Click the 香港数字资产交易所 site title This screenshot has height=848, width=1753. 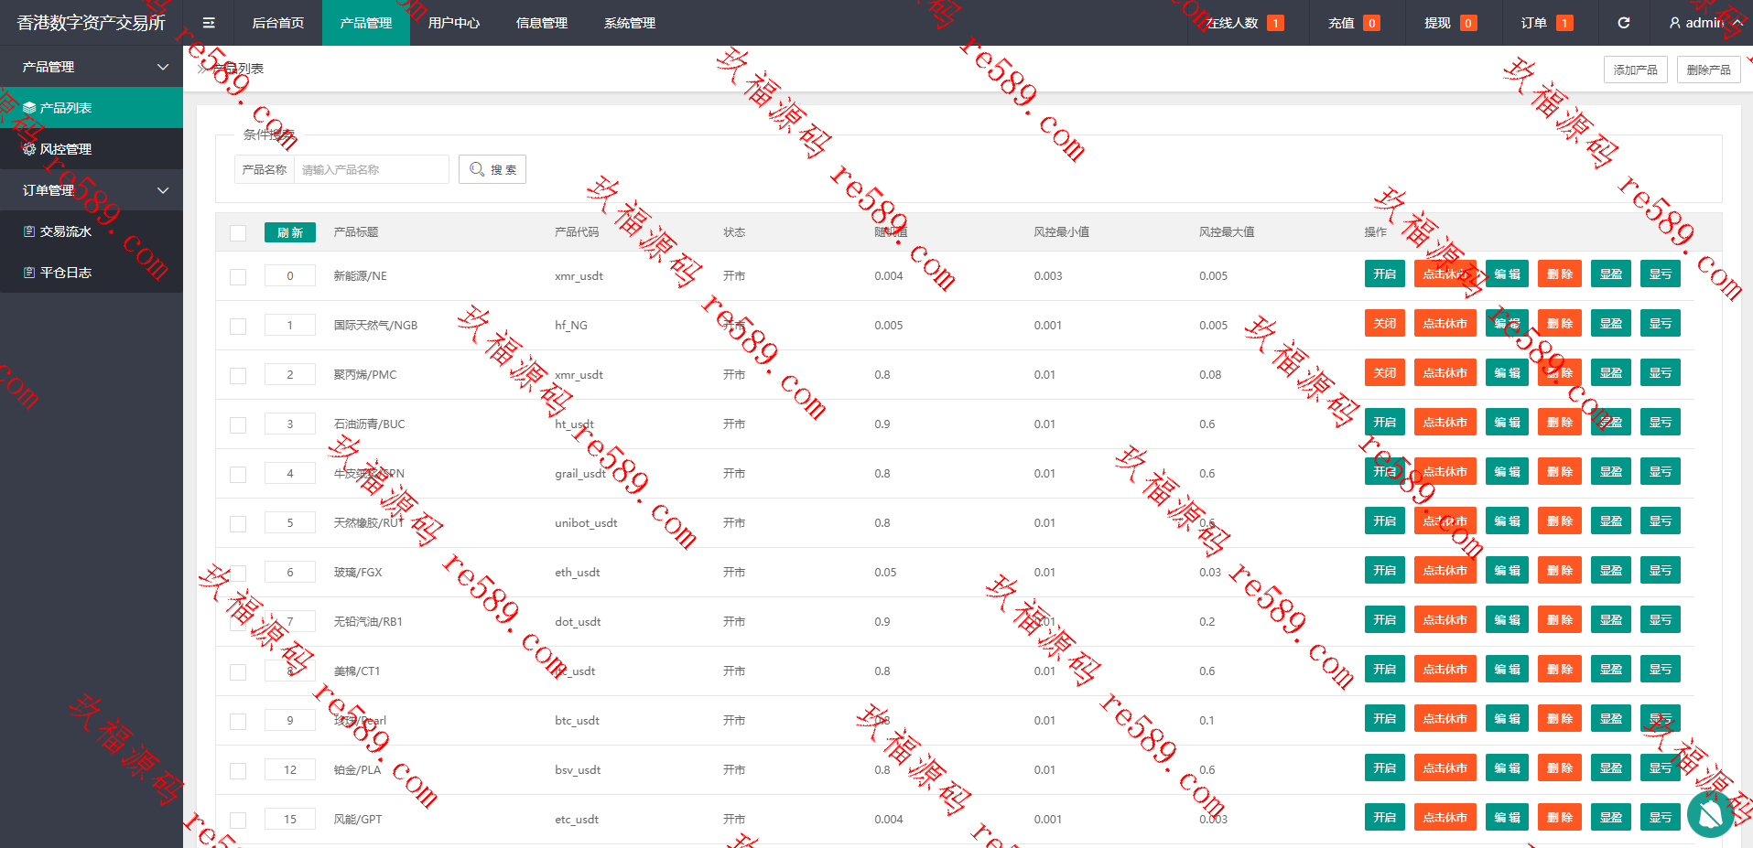pos(91,23)
